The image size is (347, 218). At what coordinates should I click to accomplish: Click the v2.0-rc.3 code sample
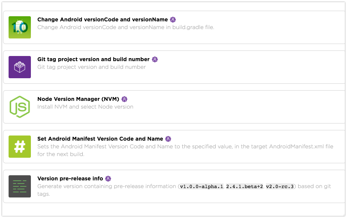tap(280, 187)
